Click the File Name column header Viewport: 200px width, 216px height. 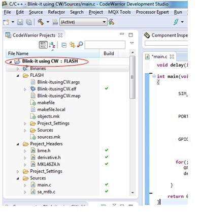tap(53, 53)
